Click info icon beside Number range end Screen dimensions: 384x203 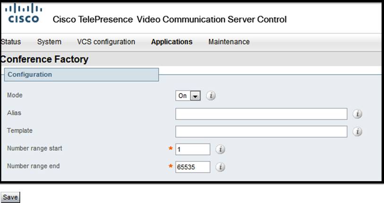220,167
